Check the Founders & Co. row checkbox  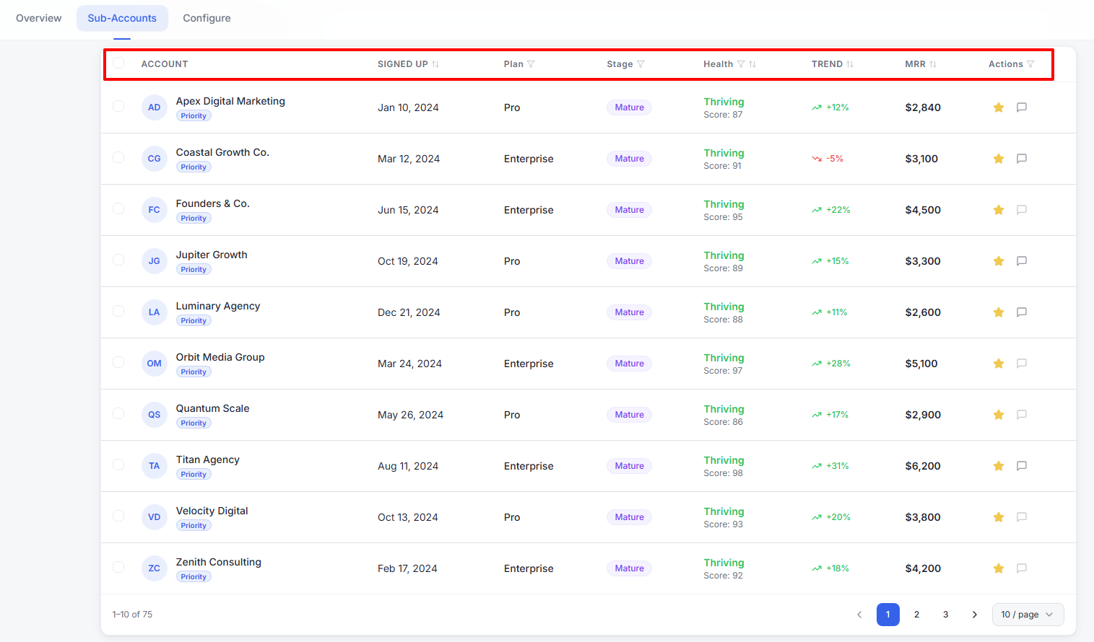click(118, 209)
